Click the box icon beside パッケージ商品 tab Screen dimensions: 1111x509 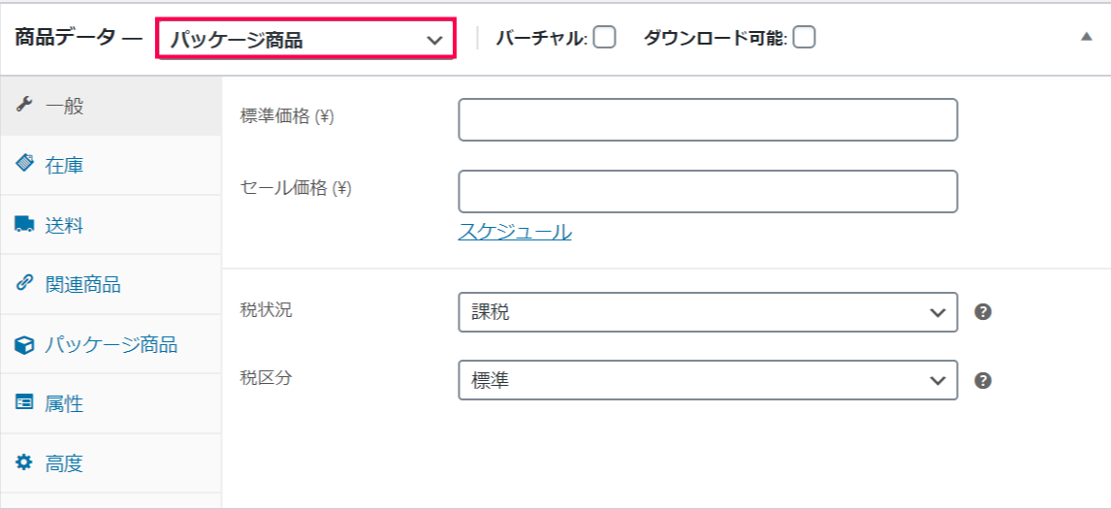[x=24, y=346]
